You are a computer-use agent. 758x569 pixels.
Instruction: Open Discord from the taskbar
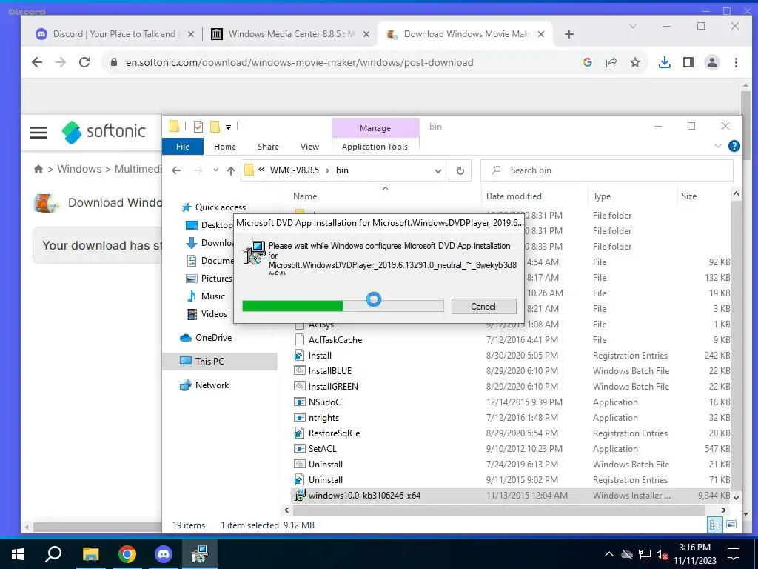pyautogui.click(x=164, y=554)
